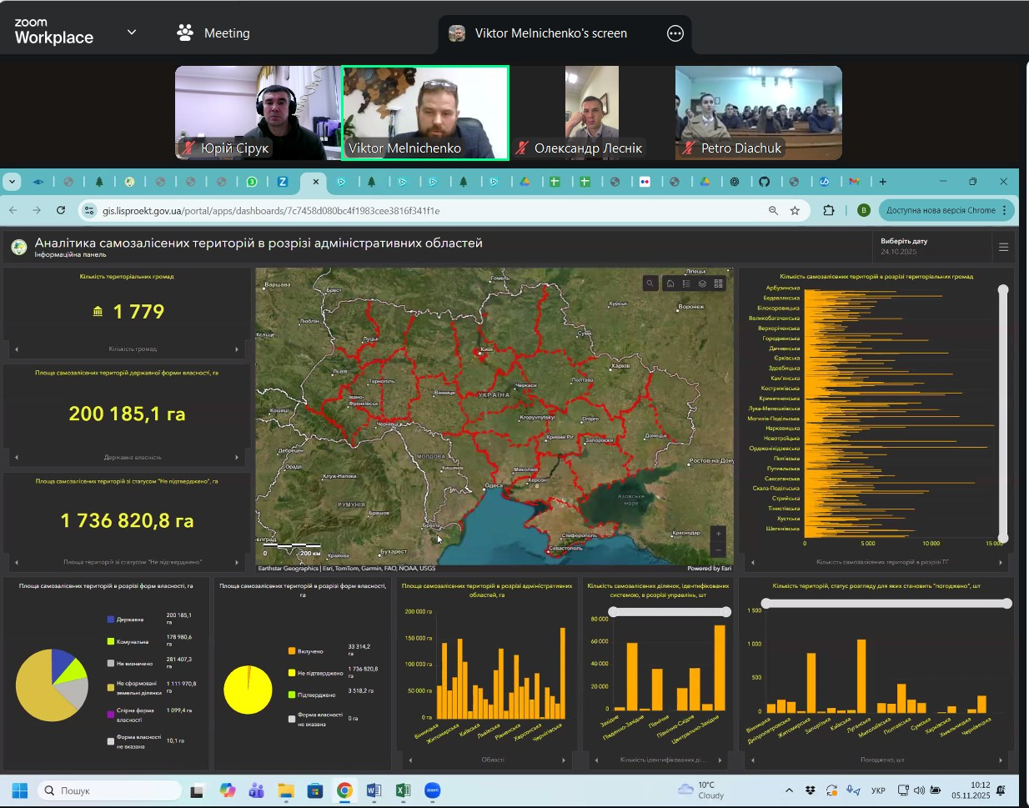
Task: Open the map legend list
Action: tap(686, 284)
